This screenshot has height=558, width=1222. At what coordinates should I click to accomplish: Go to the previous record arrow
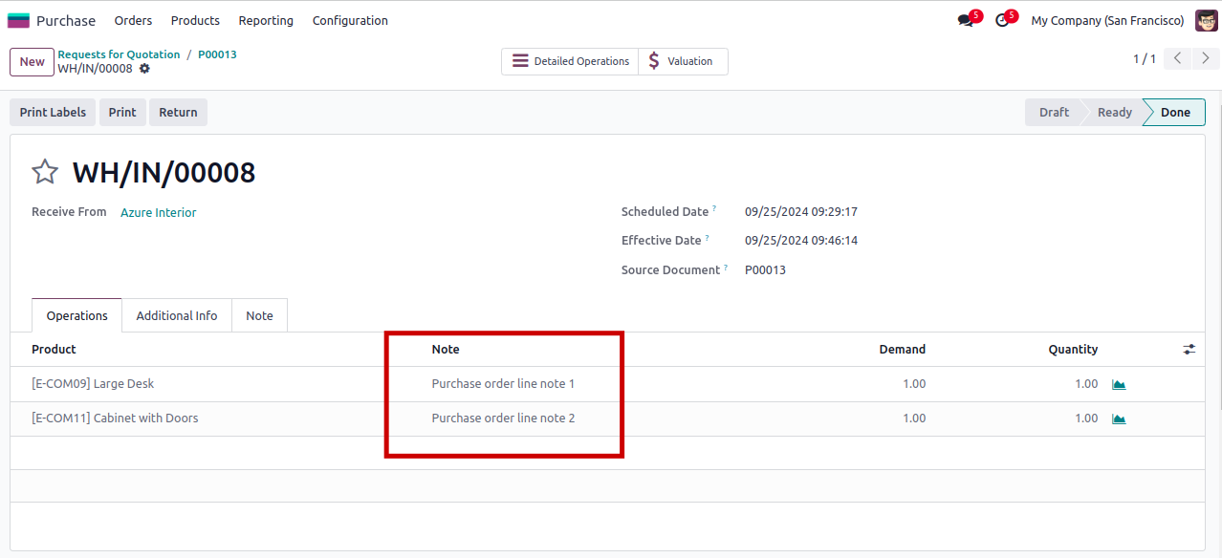(1178, 59)
